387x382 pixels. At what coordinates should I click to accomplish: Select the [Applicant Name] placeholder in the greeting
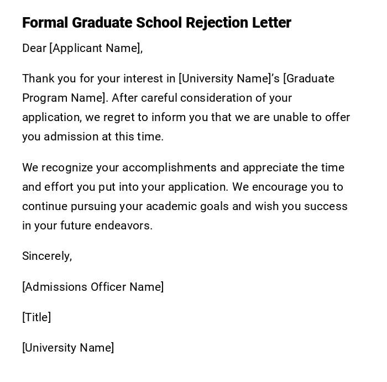(x=95, y=48)
